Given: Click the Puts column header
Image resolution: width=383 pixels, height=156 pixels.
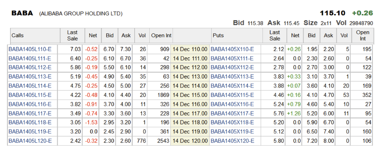Looking at the screenshot, I should tap(237, 35).
